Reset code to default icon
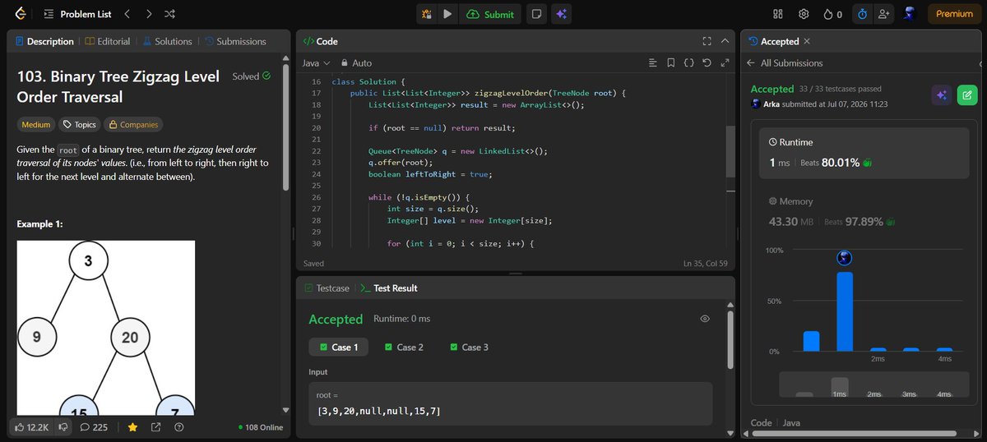 pyautogui.click(x=707, y=62)
